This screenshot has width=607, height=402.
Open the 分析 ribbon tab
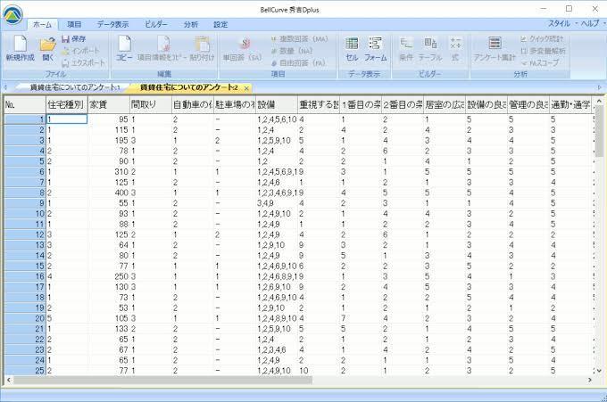tap(190, 24)
